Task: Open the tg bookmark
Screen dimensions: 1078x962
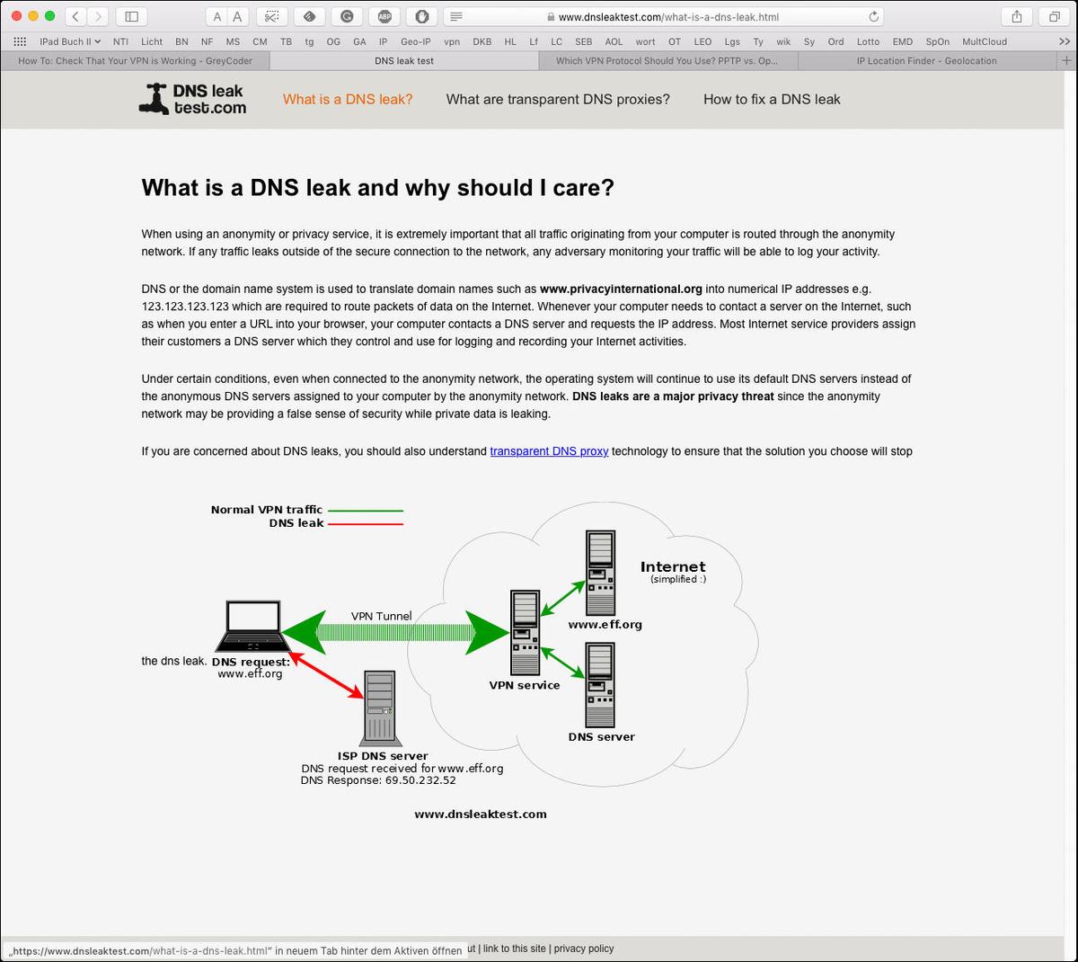Action: pyautogui.click(x=309, y=41)
